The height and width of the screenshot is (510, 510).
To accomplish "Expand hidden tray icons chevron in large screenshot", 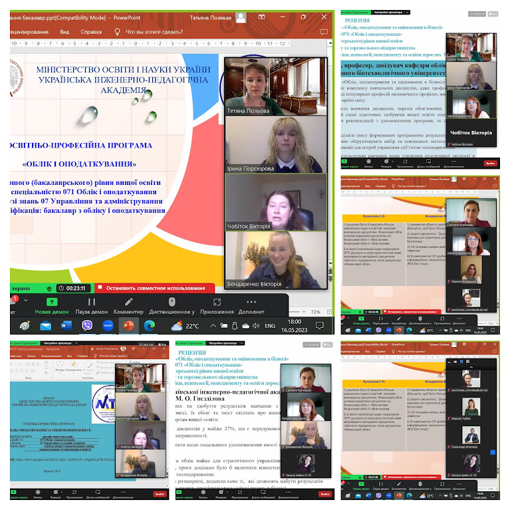I will 213,326.
